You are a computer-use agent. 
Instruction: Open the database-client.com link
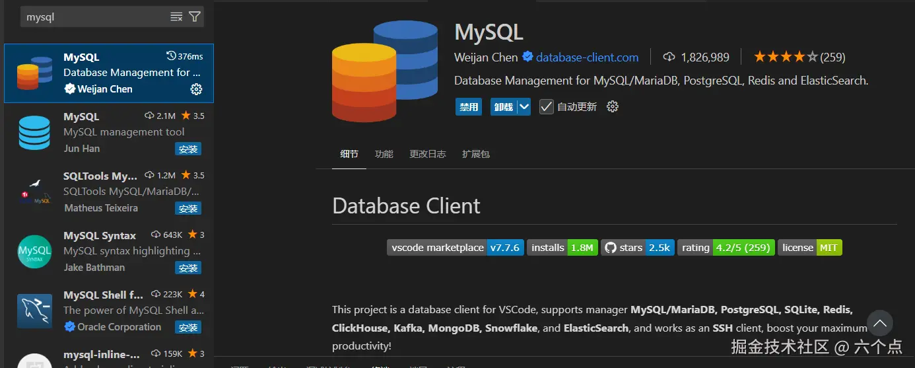[x=588, y=57]
